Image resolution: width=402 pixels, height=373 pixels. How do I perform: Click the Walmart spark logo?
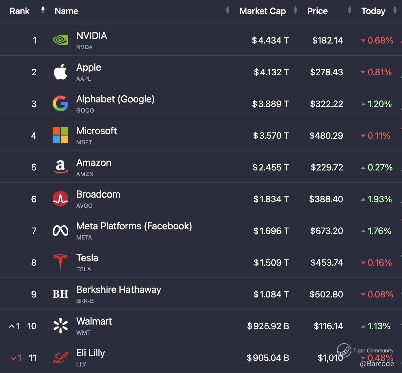coord(60,326)
